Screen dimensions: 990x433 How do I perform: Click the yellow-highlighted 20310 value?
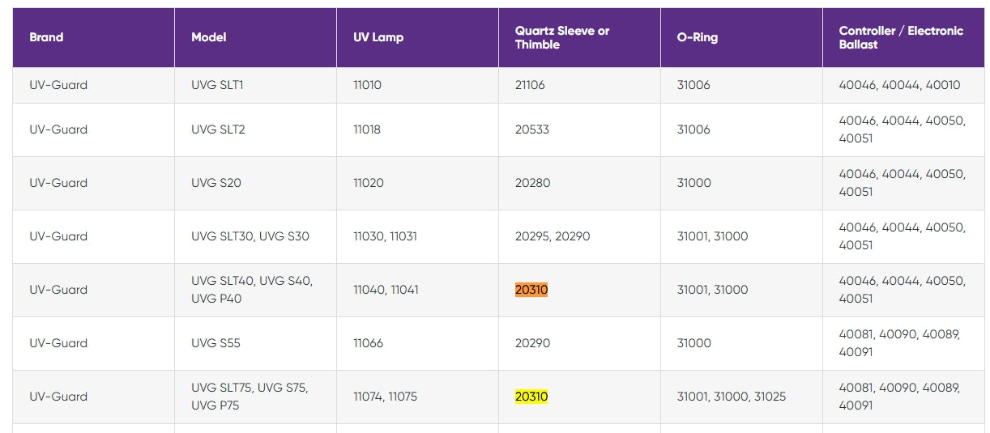pos(531,397)
